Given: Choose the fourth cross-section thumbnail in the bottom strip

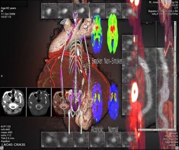Looking at the screenshot, I should coord(97,140).
